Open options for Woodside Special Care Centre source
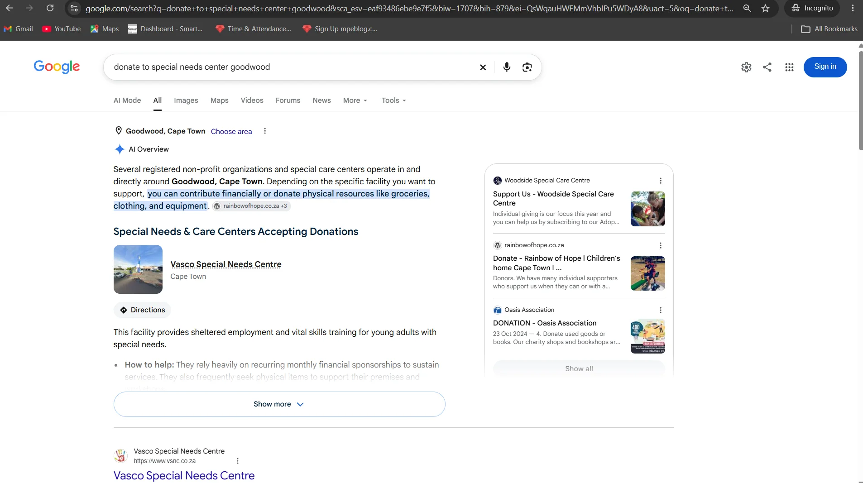 click(661, 181)
